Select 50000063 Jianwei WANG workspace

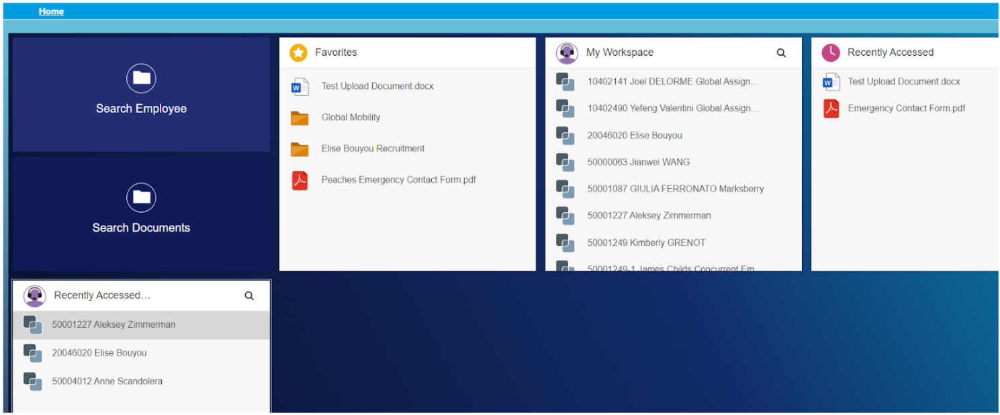click(638, 162)
